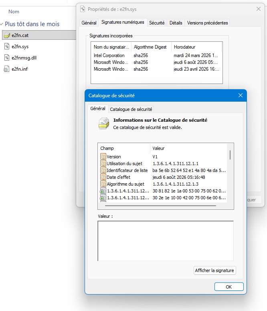
Task: Open the Signatures numériques tab
Action: coord(123,22)
